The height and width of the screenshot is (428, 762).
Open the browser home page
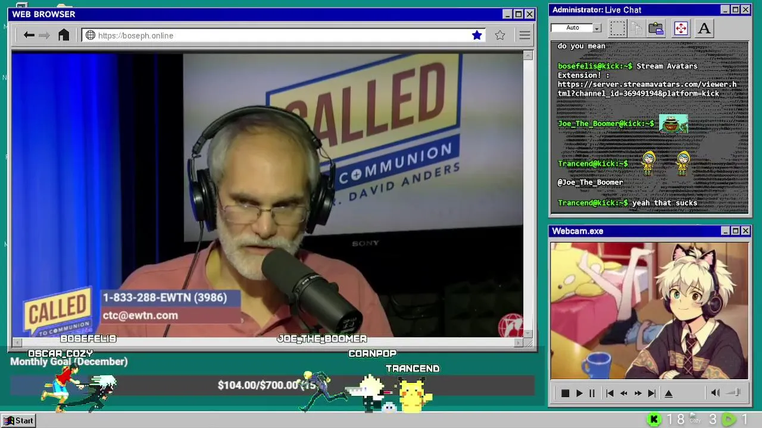pos(64,35)
